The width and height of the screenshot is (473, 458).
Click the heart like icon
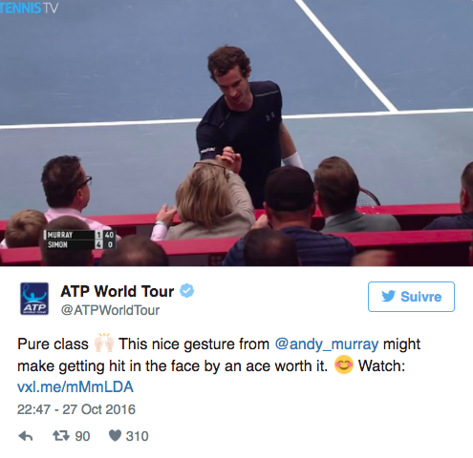click(x=115, y=436)
